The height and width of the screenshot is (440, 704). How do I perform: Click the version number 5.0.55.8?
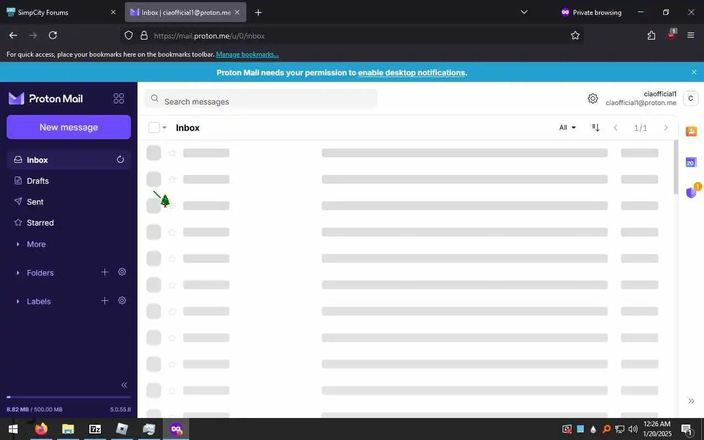(x=120, y=409)
